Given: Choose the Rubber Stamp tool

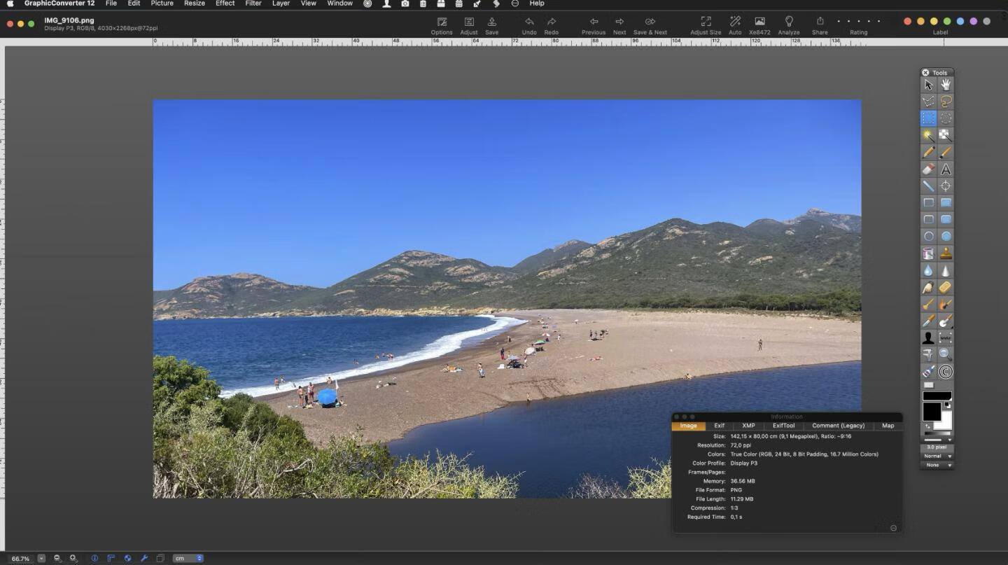Looking at the screenshot, I should point(946,253).
